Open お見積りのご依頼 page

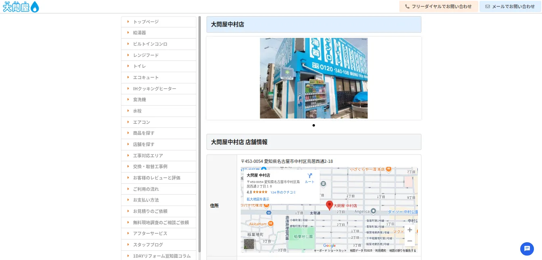pyautogui.click(x=158, y=211)
